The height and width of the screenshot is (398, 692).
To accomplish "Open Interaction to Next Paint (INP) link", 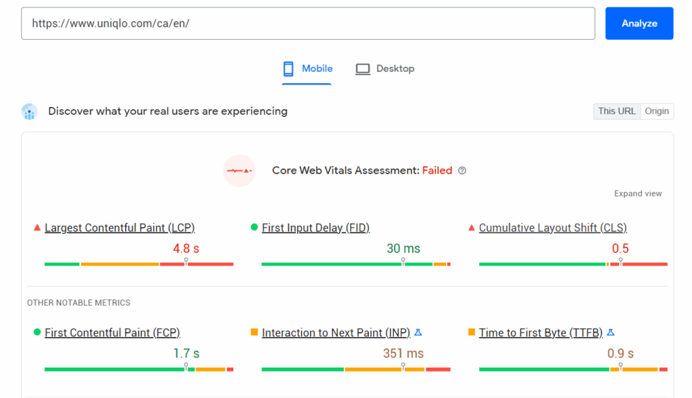I will [x=336, y=332].
